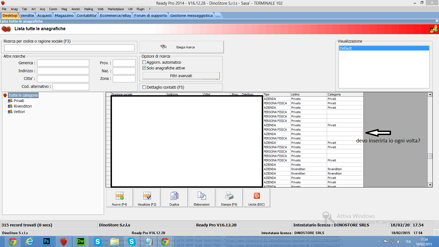Open the Mailing menu
The image size is (439, 247).
point(89,9)
